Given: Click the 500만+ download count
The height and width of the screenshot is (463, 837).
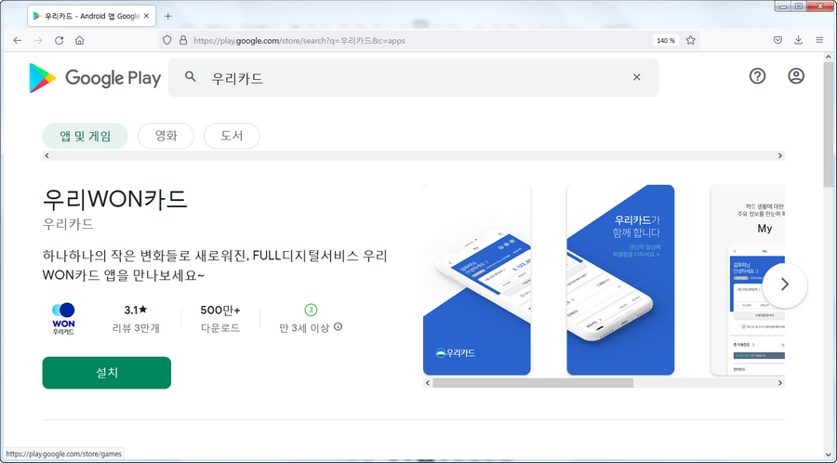Looking at the screenshot, I should coord(220,310).
